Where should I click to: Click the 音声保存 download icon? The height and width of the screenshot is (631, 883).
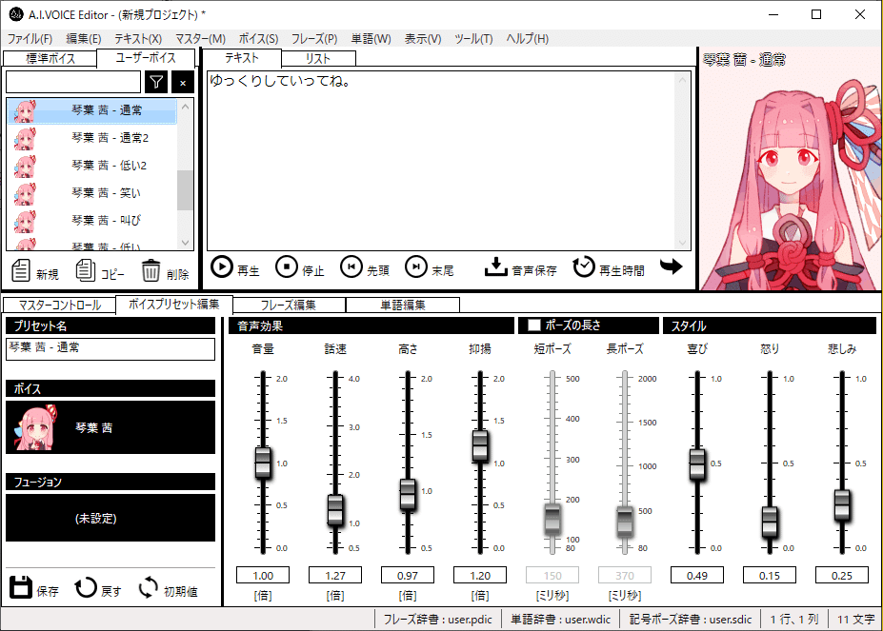click(495, 266)
